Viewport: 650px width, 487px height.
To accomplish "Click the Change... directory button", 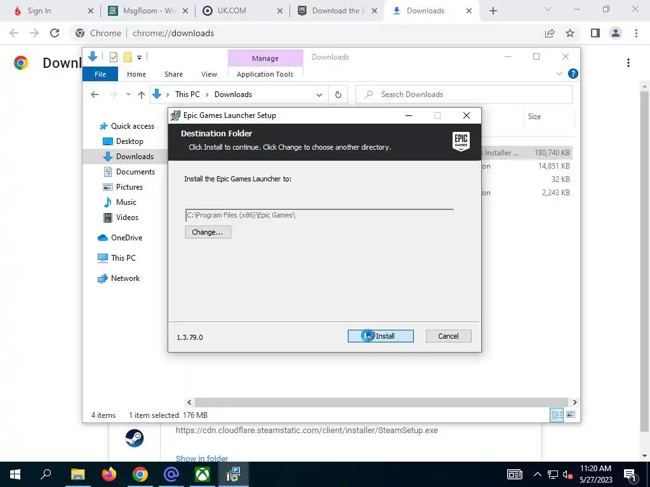I will [208, 232].
